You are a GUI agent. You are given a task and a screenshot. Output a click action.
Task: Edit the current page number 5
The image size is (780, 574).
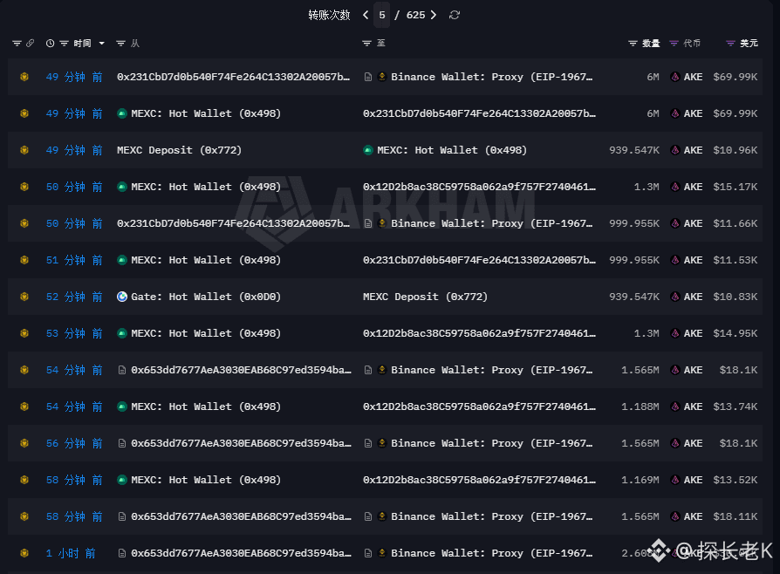tap(382, 15)
